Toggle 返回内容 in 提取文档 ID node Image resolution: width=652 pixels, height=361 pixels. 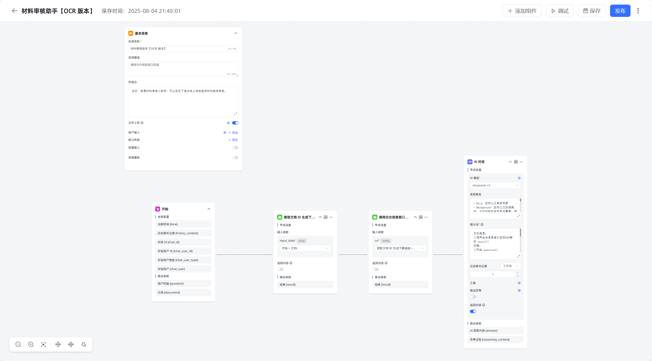[280, 269]
